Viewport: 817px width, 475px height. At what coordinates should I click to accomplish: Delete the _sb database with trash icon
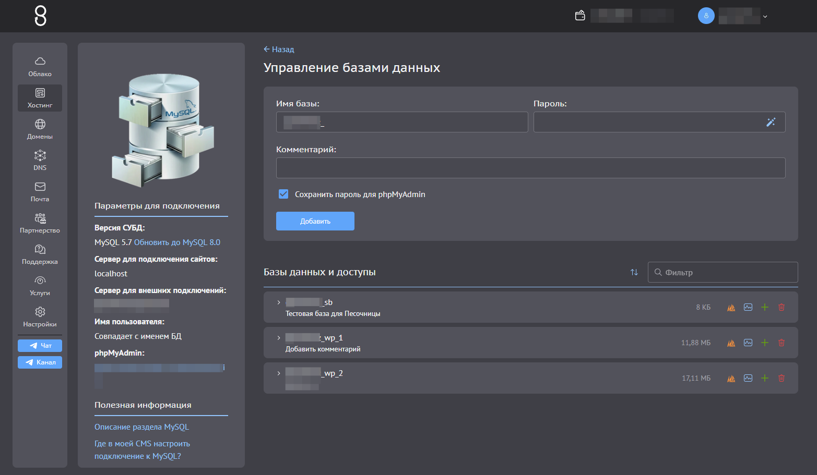coord(782,307)
